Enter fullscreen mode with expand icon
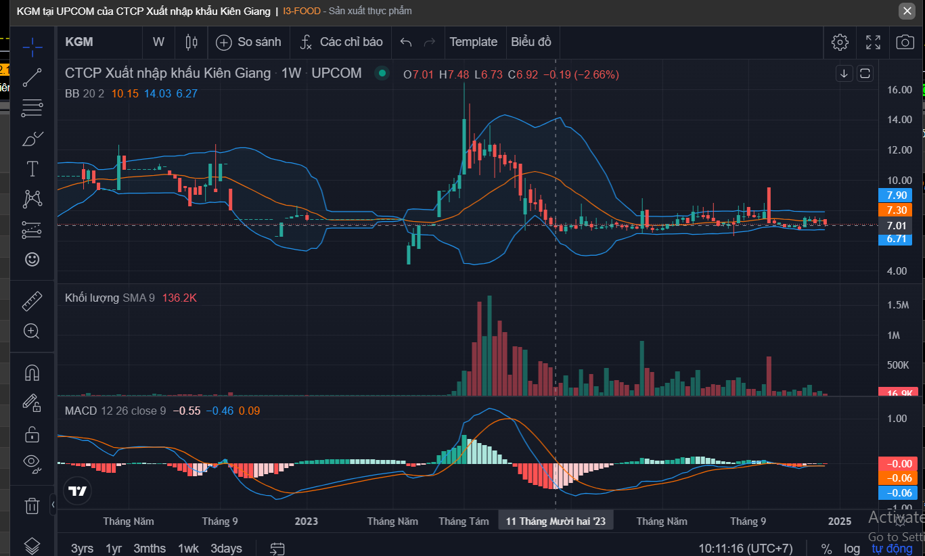 tap(873, 42)
